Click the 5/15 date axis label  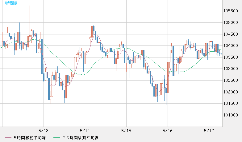click(126, 131)
